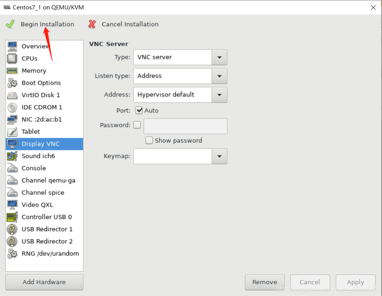
Task: Click the Remove button
Action: 265,282
